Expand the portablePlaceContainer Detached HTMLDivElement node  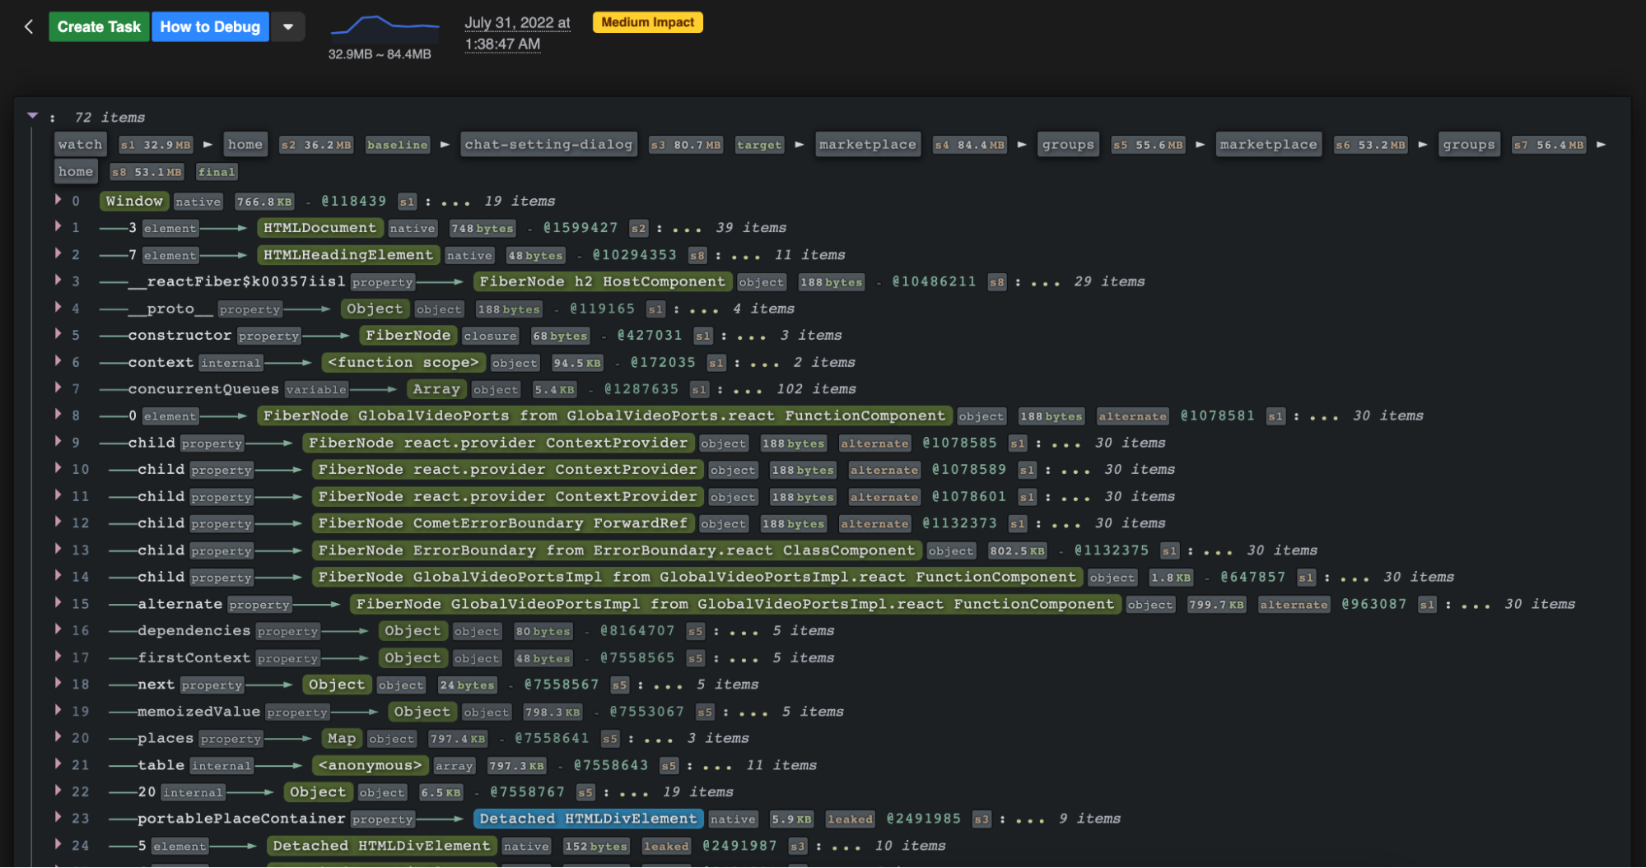click(58, 819)
